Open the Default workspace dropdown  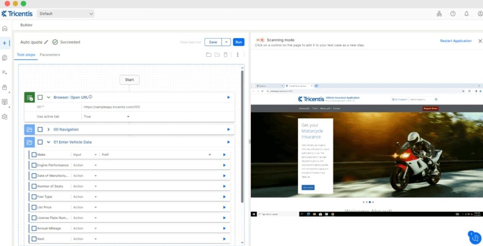(x=66, y=14)
